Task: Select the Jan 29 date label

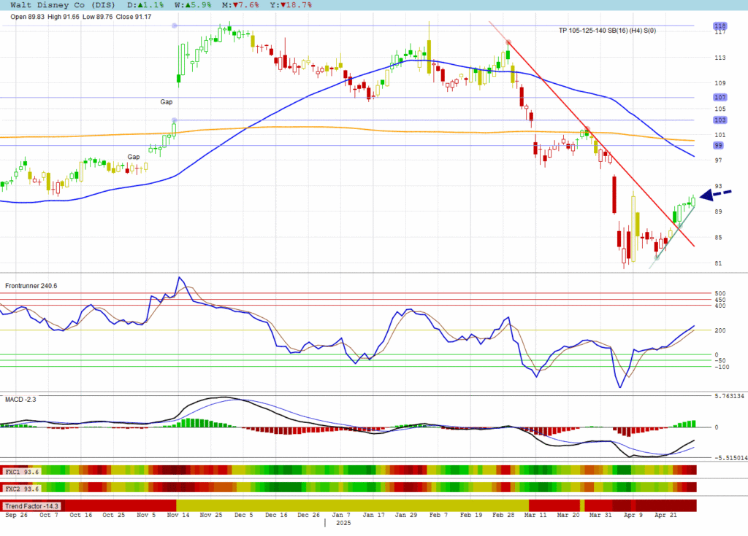Action: click(x=406, y=515)
